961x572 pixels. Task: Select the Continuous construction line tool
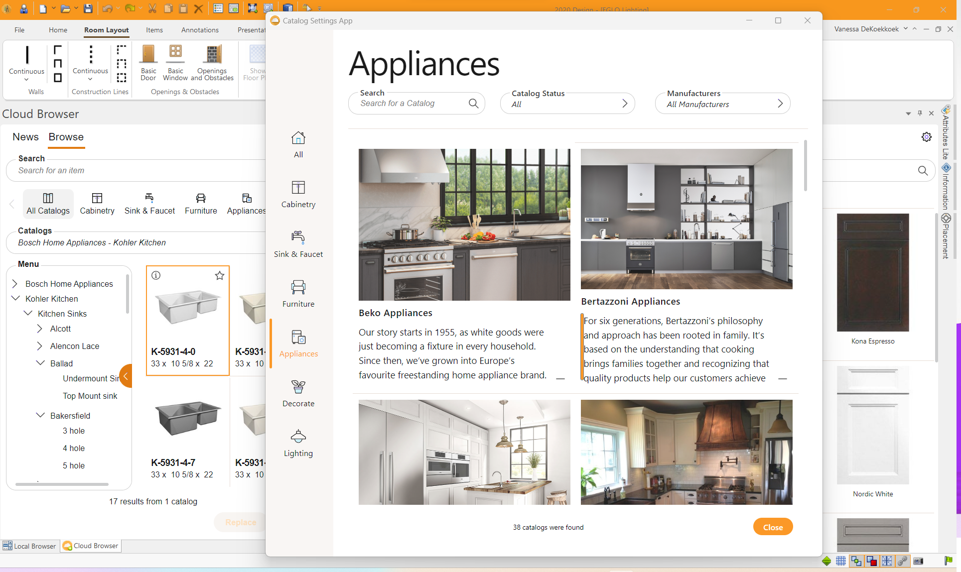point(90,63)
